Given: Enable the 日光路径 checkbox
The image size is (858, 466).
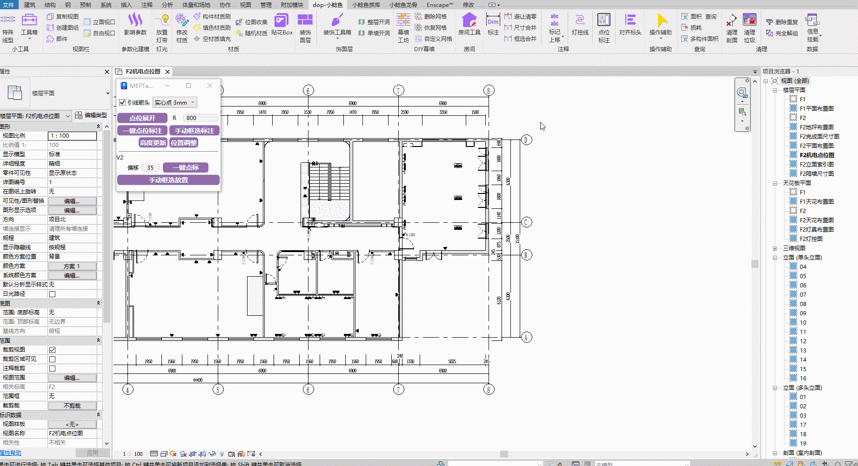Looking at the screenshot, I should tap(52, 294).
